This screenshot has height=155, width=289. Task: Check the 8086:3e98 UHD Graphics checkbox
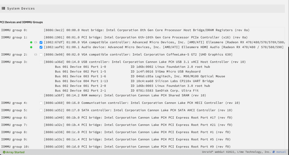point(41,55)
